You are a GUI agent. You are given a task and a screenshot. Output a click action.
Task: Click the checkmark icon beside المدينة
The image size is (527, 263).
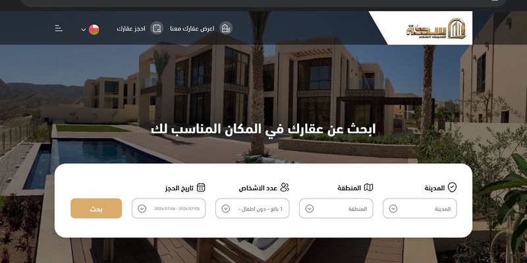click(x=452, y=187)
